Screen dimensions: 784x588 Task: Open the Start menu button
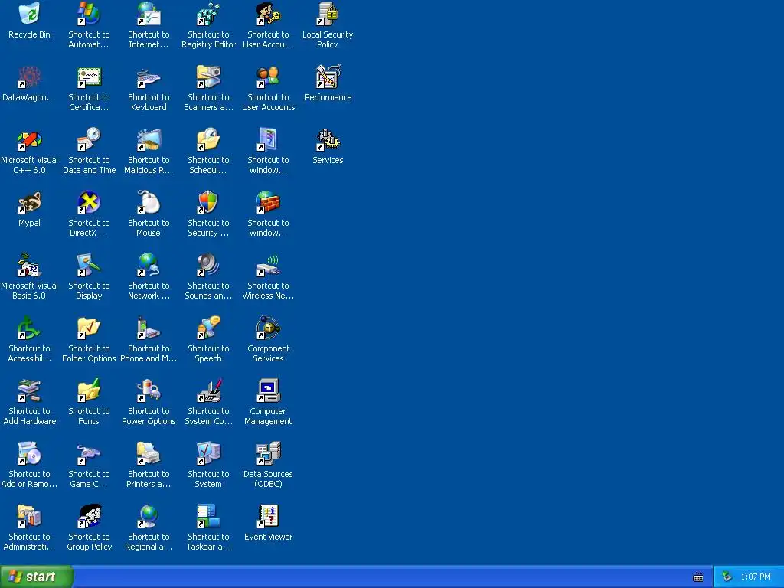pyautogui.click(x=36, y=577)
